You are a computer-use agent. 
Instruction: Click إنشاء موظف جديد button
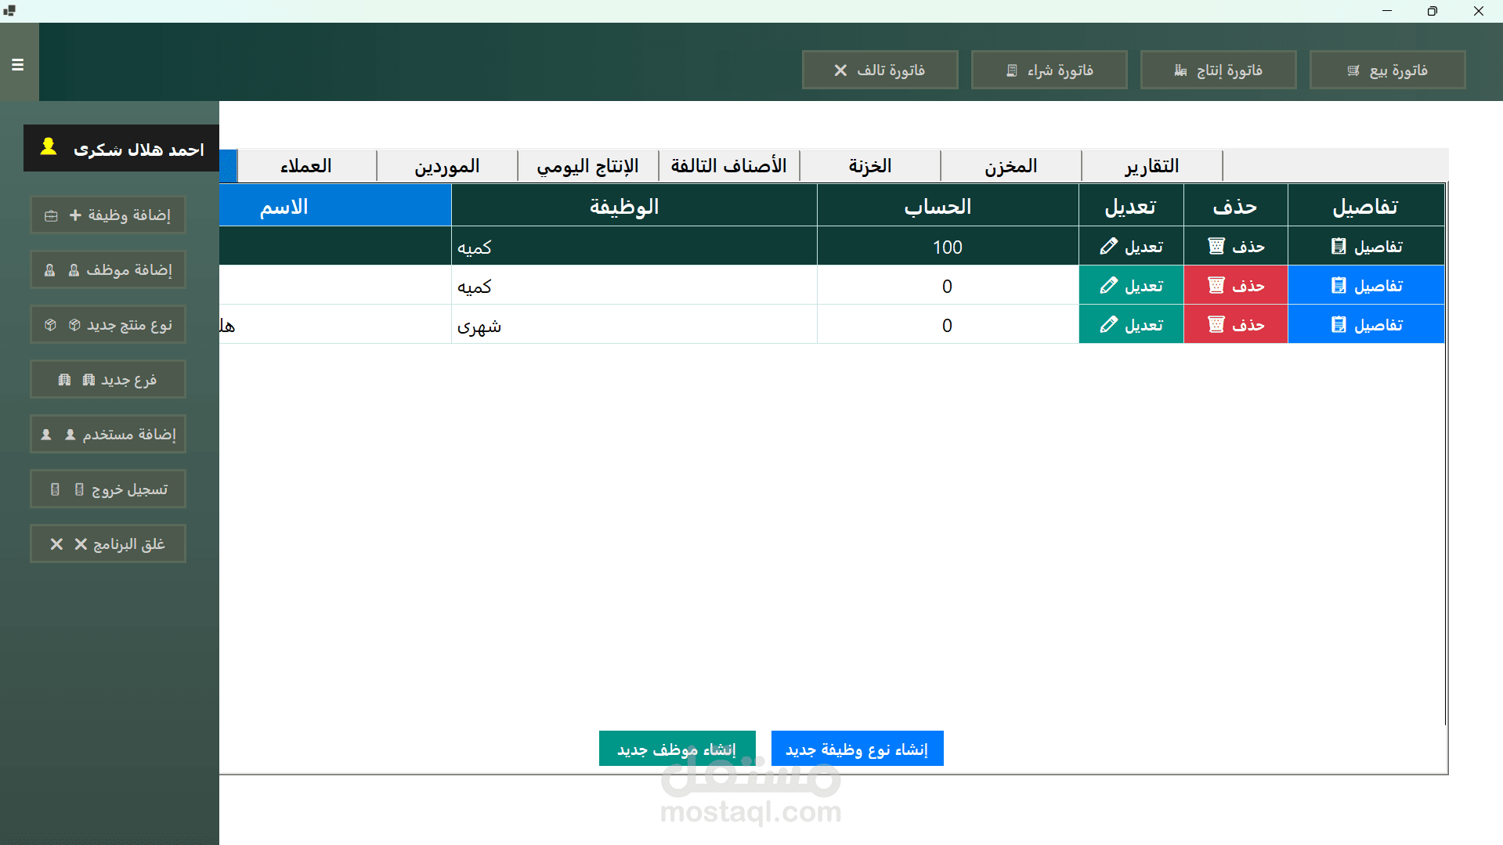pos(677,748)
